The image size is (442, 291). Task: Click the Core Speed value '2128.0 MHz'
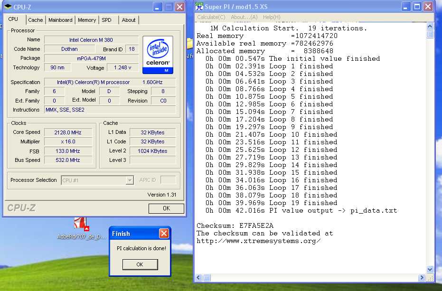tap(68, 132)
